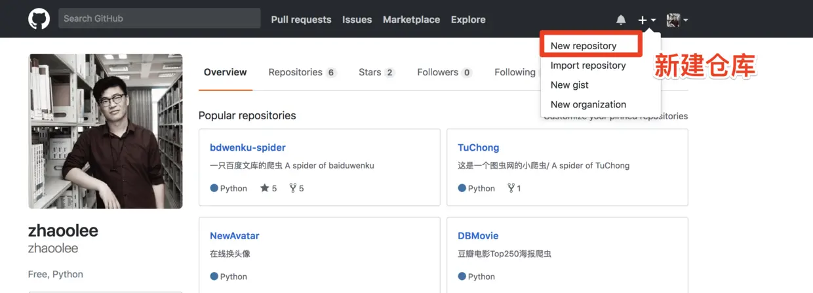Open the user avatar menu dropdown
Viewport: 813px width, 293px height.
coord(677,20)
